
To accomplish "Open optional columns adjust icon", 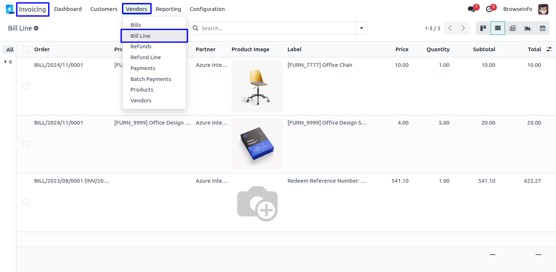I will point(549,49).
